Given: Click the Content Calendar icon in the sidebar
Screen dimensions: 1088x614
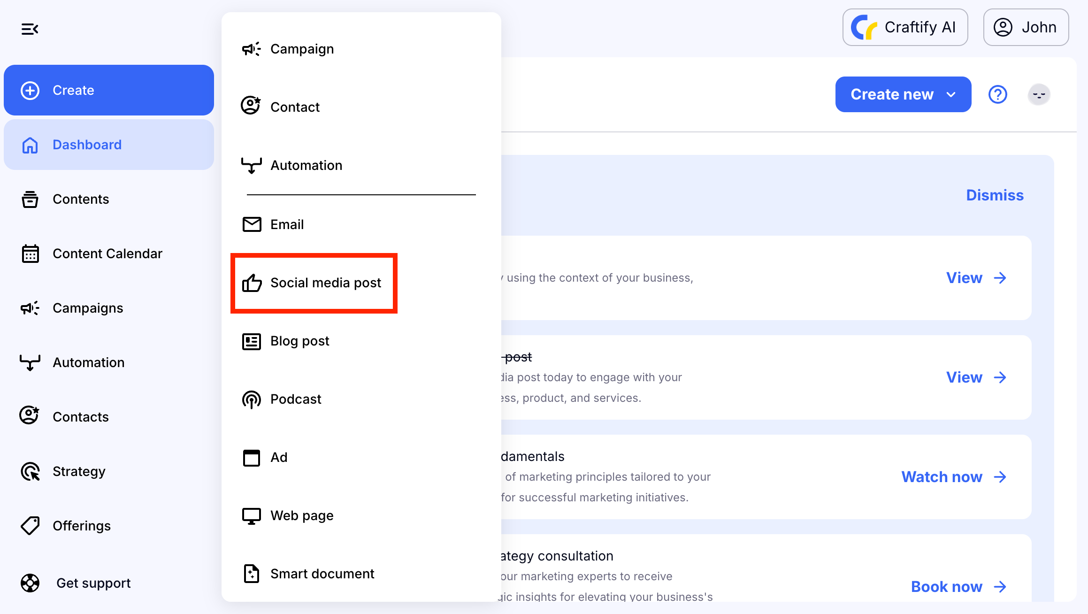Looking at the screenshot, I should (31, 253).
